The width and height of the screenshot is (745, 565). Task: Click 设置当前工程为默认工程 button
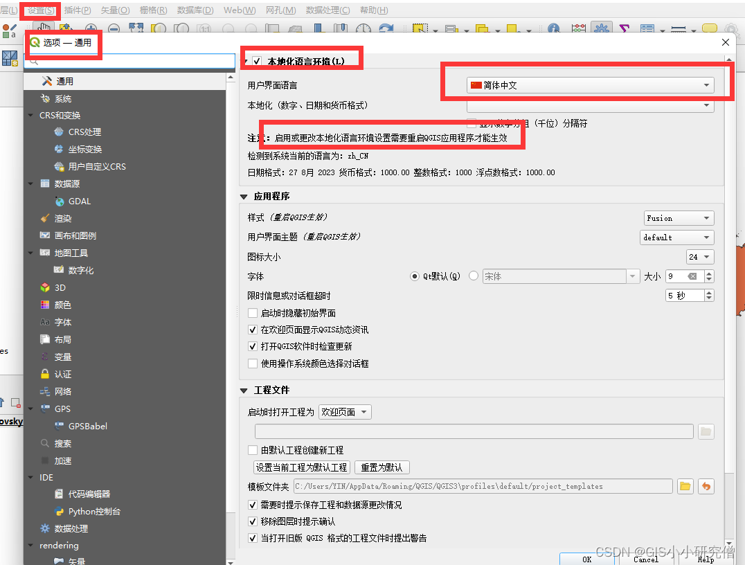coord(302,467)
